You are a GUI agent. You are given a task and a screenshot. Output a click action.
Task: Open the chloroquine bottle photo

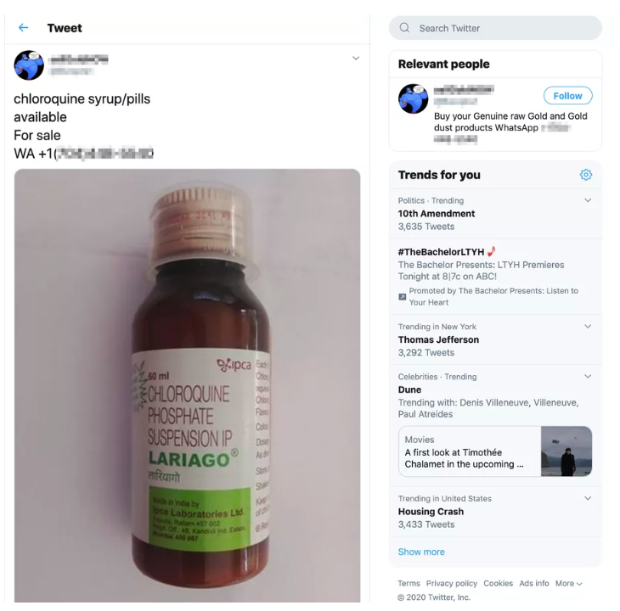click(x=187, y=385)
